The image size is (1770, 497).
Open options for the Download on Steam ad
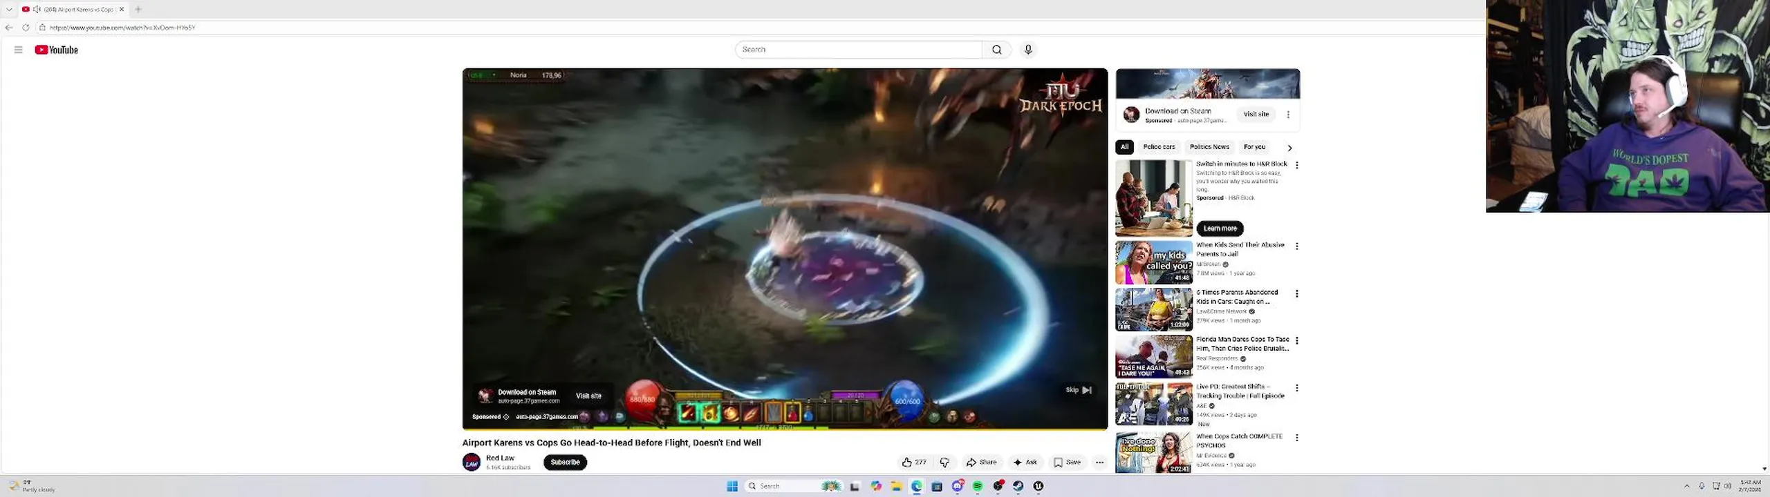[1288, 115]
